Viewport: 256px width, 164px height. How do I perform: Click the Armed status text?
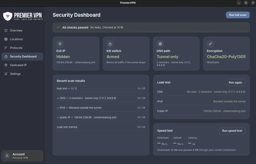pos(113,57)
